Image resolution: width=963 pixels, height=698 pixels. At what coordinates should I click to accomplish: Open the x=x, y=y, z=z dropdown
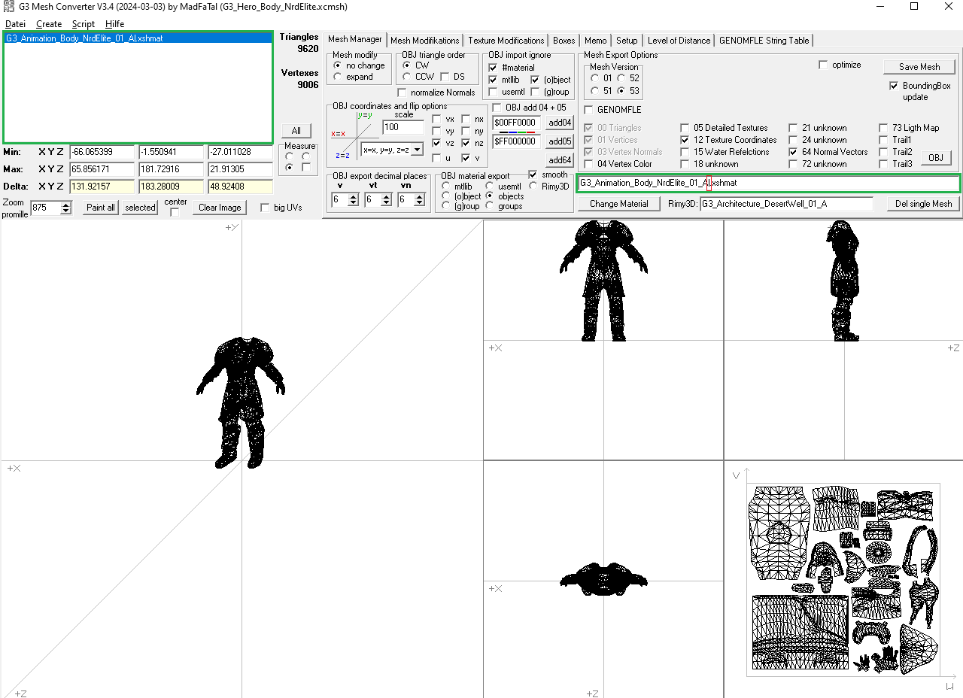coord(418,150)
